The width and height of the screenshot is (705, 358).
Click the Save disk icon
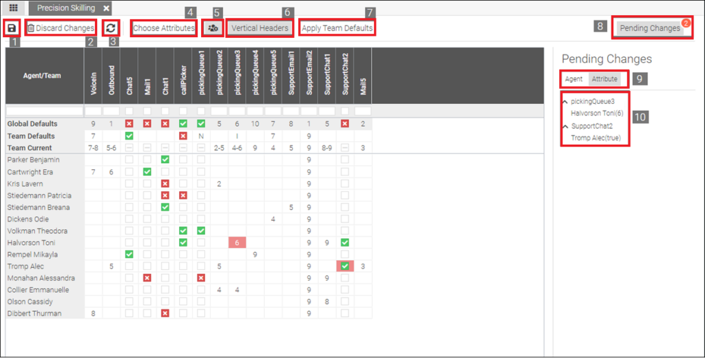[12, 28]
